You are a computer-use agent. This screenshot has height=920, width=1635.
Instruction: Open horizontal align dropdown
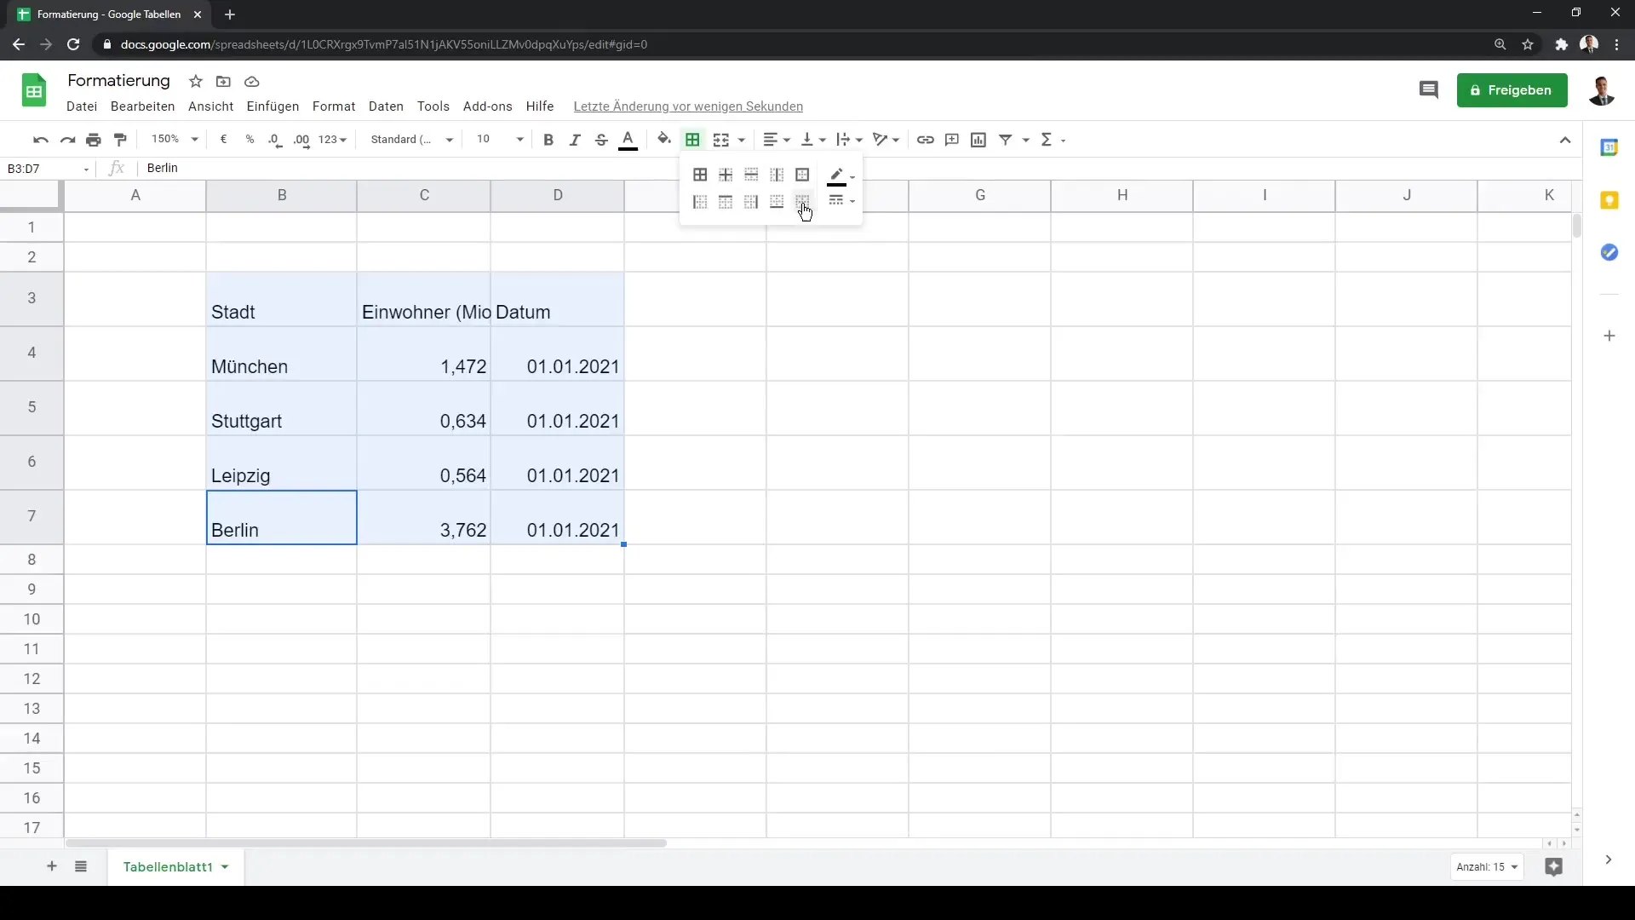click(x=777, y=140)
